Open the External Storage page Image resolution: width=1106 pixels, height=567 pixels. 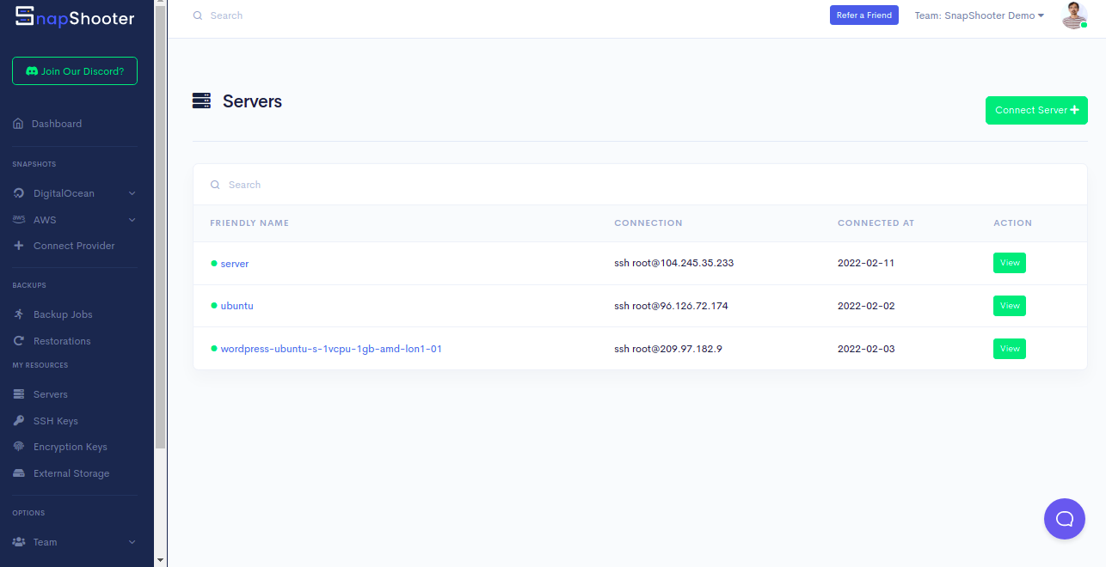[71, 473]
